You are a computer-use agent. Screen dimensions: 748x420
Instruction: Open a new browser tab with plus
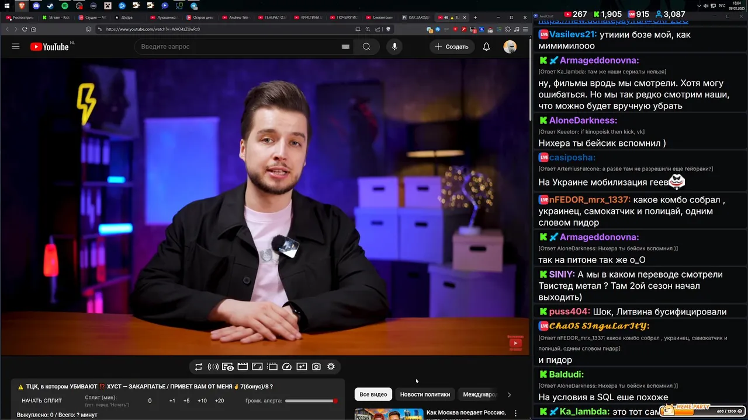point(475,17)
